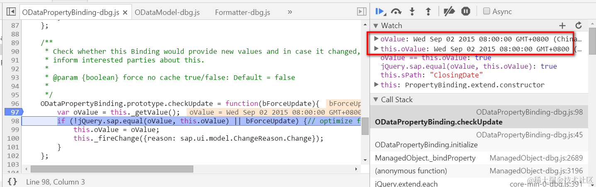Click line number 98 in the gutter
This screenshot has width=596, height=187.
click(x=15, y=121)
